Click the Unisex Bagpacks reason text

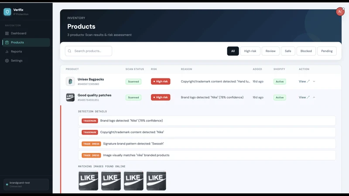coord(215,81)
